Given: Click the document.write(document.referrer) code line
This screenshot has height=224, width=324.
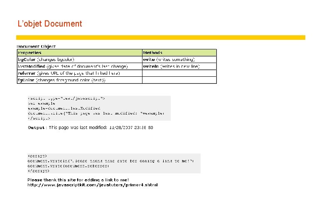Looking at the screenshot, I should [68, 166].
